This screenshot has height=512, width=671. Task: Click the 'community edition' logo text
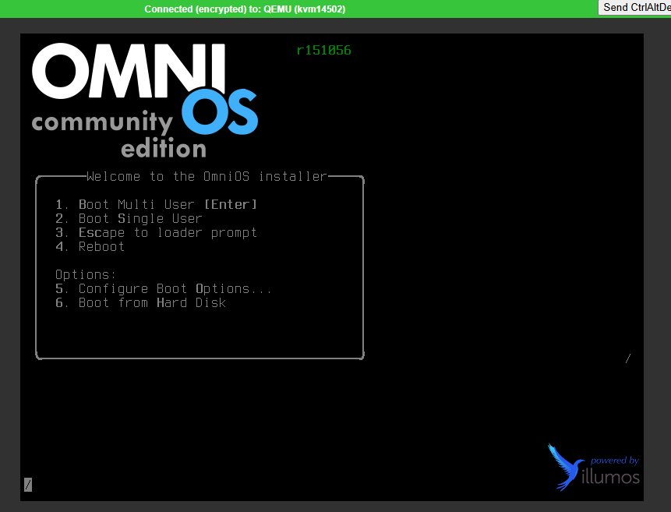tap(117, 134)
